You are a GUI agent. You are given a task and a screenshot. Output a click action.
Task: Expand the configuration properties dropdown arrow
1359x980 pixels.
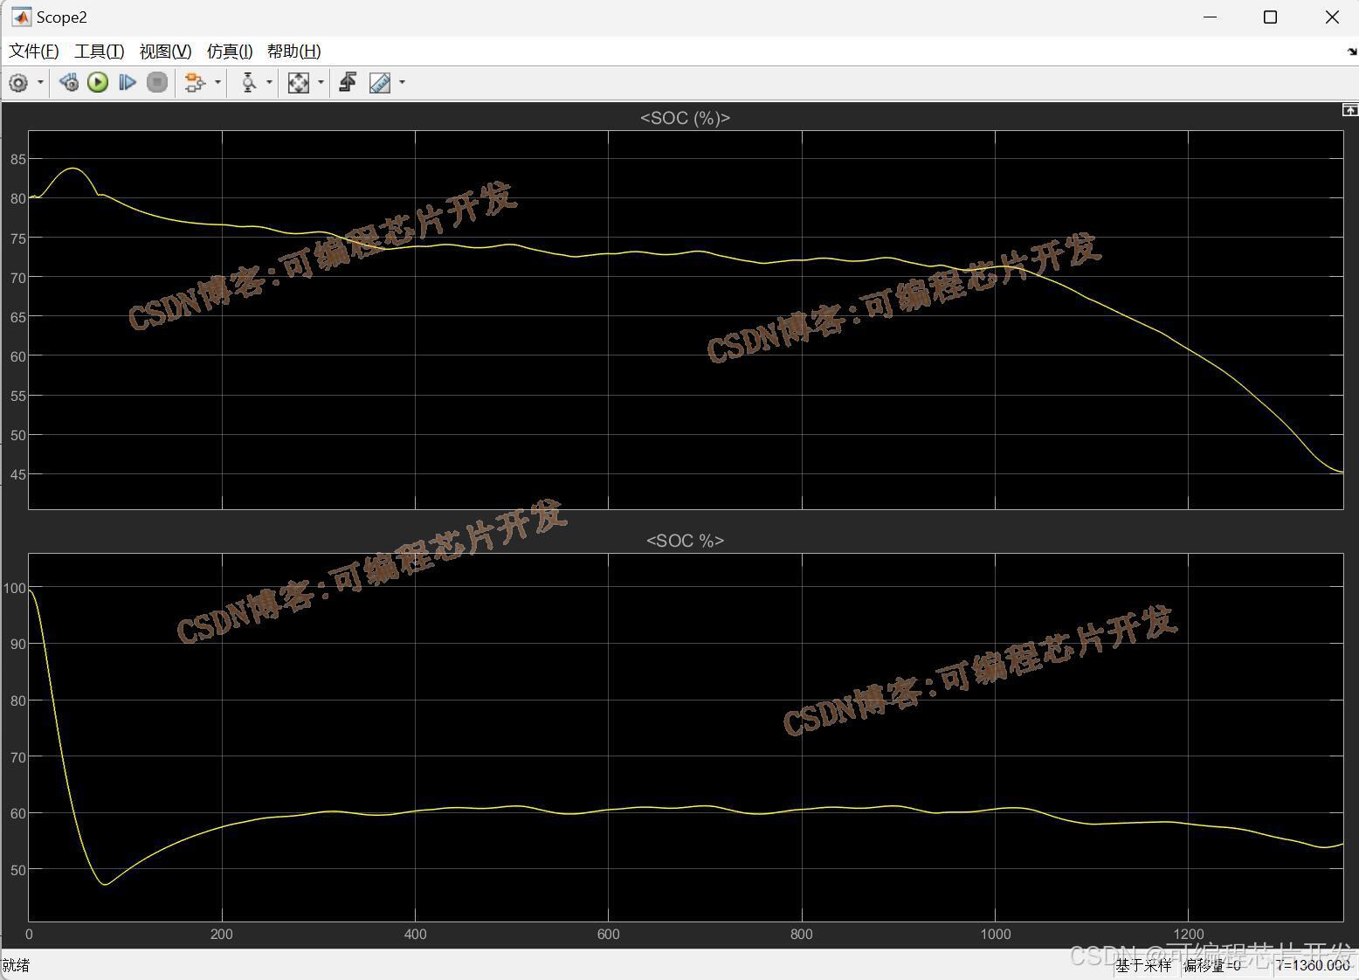coord(40,83)
